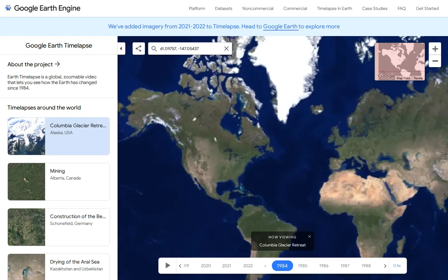448x280 pixels.
Task: Click the overview minimap
Action: tap(400, 62)
